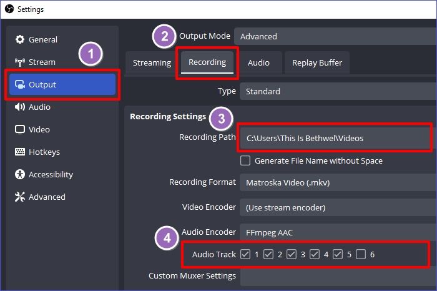Viewport: 437px width, 291px height.
Task: Switch to the Replay Buffer tab
Action: coord(318,62)
